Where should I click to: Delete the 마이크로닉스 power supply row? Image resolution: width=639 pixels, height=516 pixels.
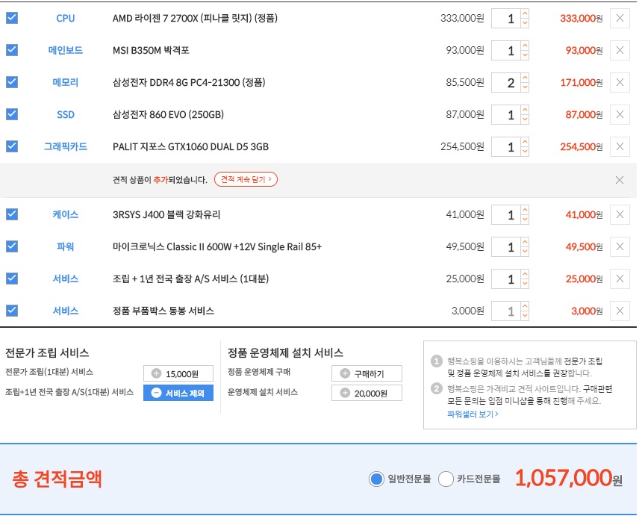tap(620, 246)
